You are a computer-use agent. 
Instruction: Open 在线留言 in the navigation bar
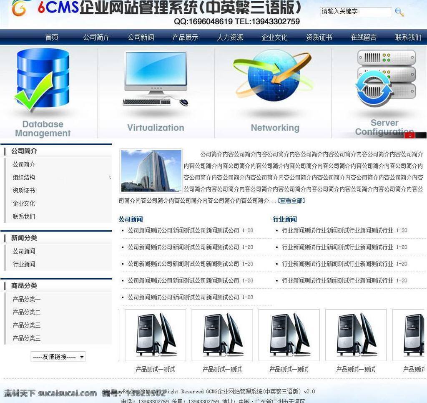pos(363,37)
